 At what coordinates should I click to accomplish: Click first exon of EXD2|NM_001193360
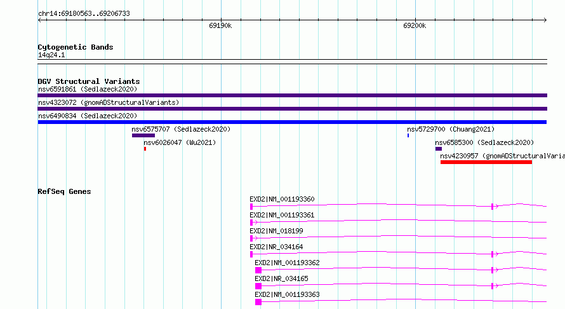251,207
